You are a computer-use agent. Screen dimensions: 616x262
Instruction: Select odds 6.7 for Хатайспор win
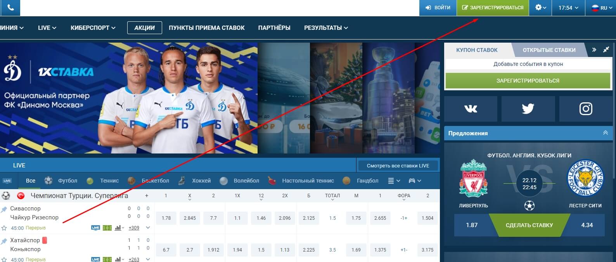coord(166,250)
